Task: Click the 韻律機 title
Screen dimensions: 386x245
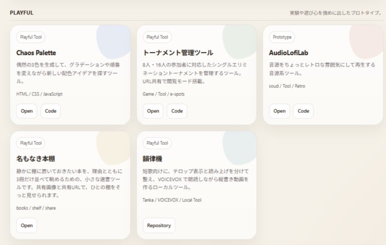Action: (x=152, y=158)
